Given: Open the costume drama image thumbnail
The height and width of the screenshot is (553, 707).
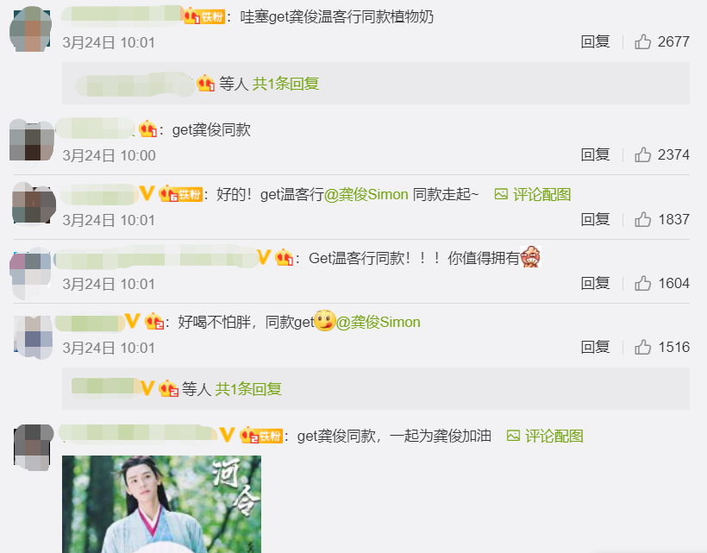Looking at the screenshot, I should tap(161, 505).
